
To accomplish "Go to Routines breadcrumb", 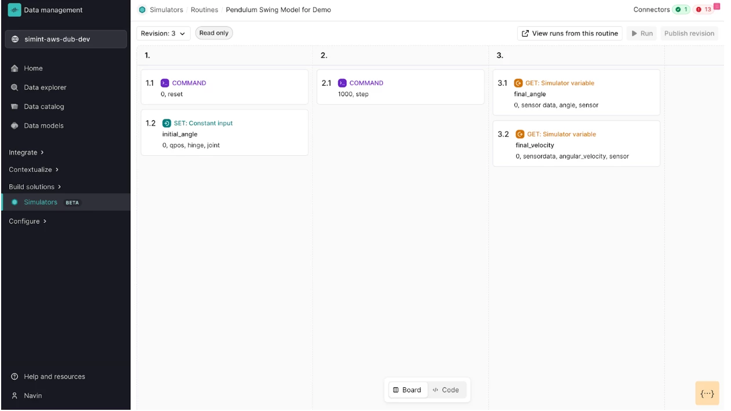I will [204, 10].
